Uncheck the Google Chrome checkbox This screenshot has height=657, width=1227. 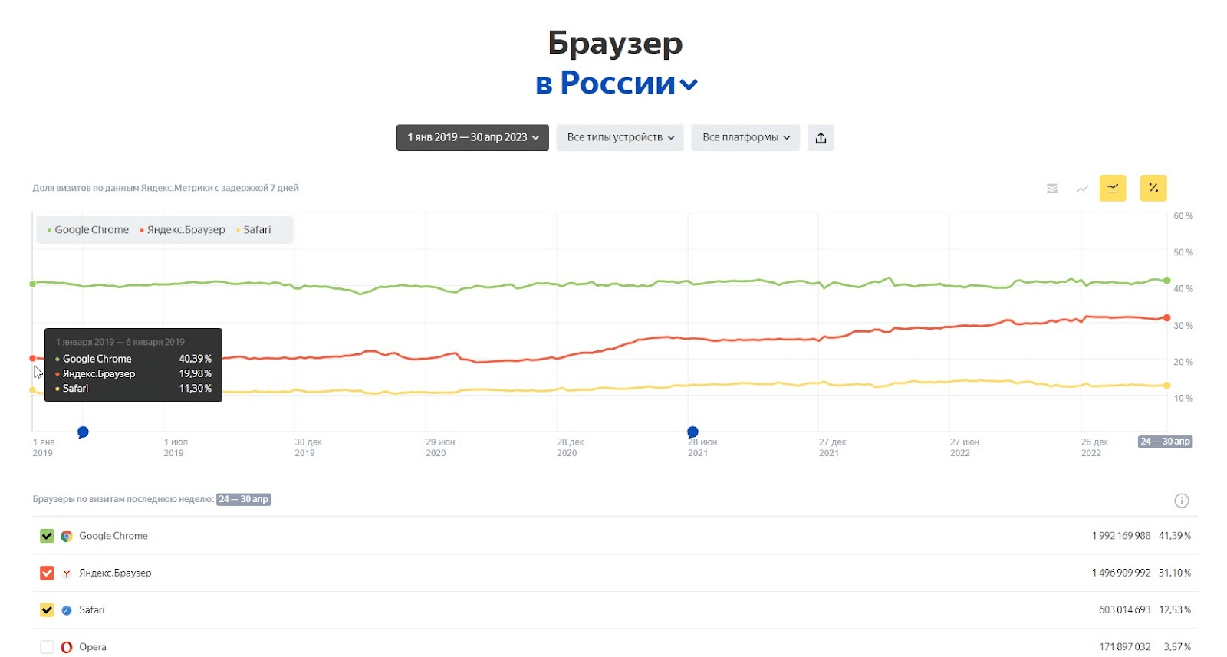(47, 536)
